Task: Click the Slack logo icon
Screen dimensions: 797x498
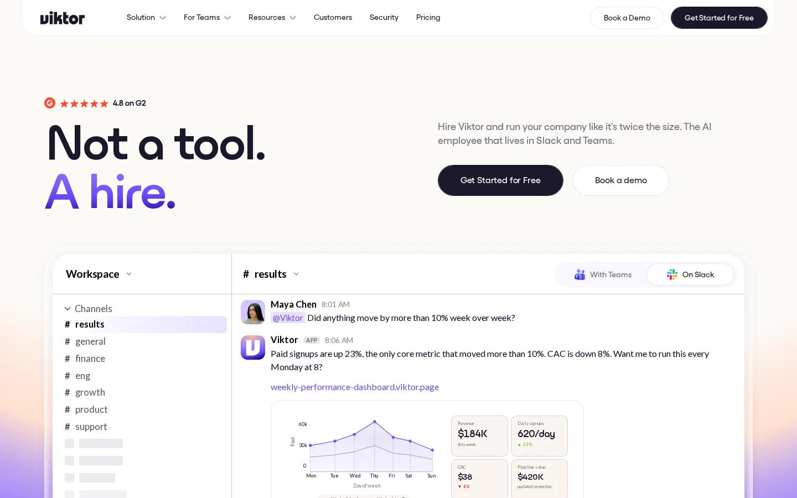Action: 672,274
